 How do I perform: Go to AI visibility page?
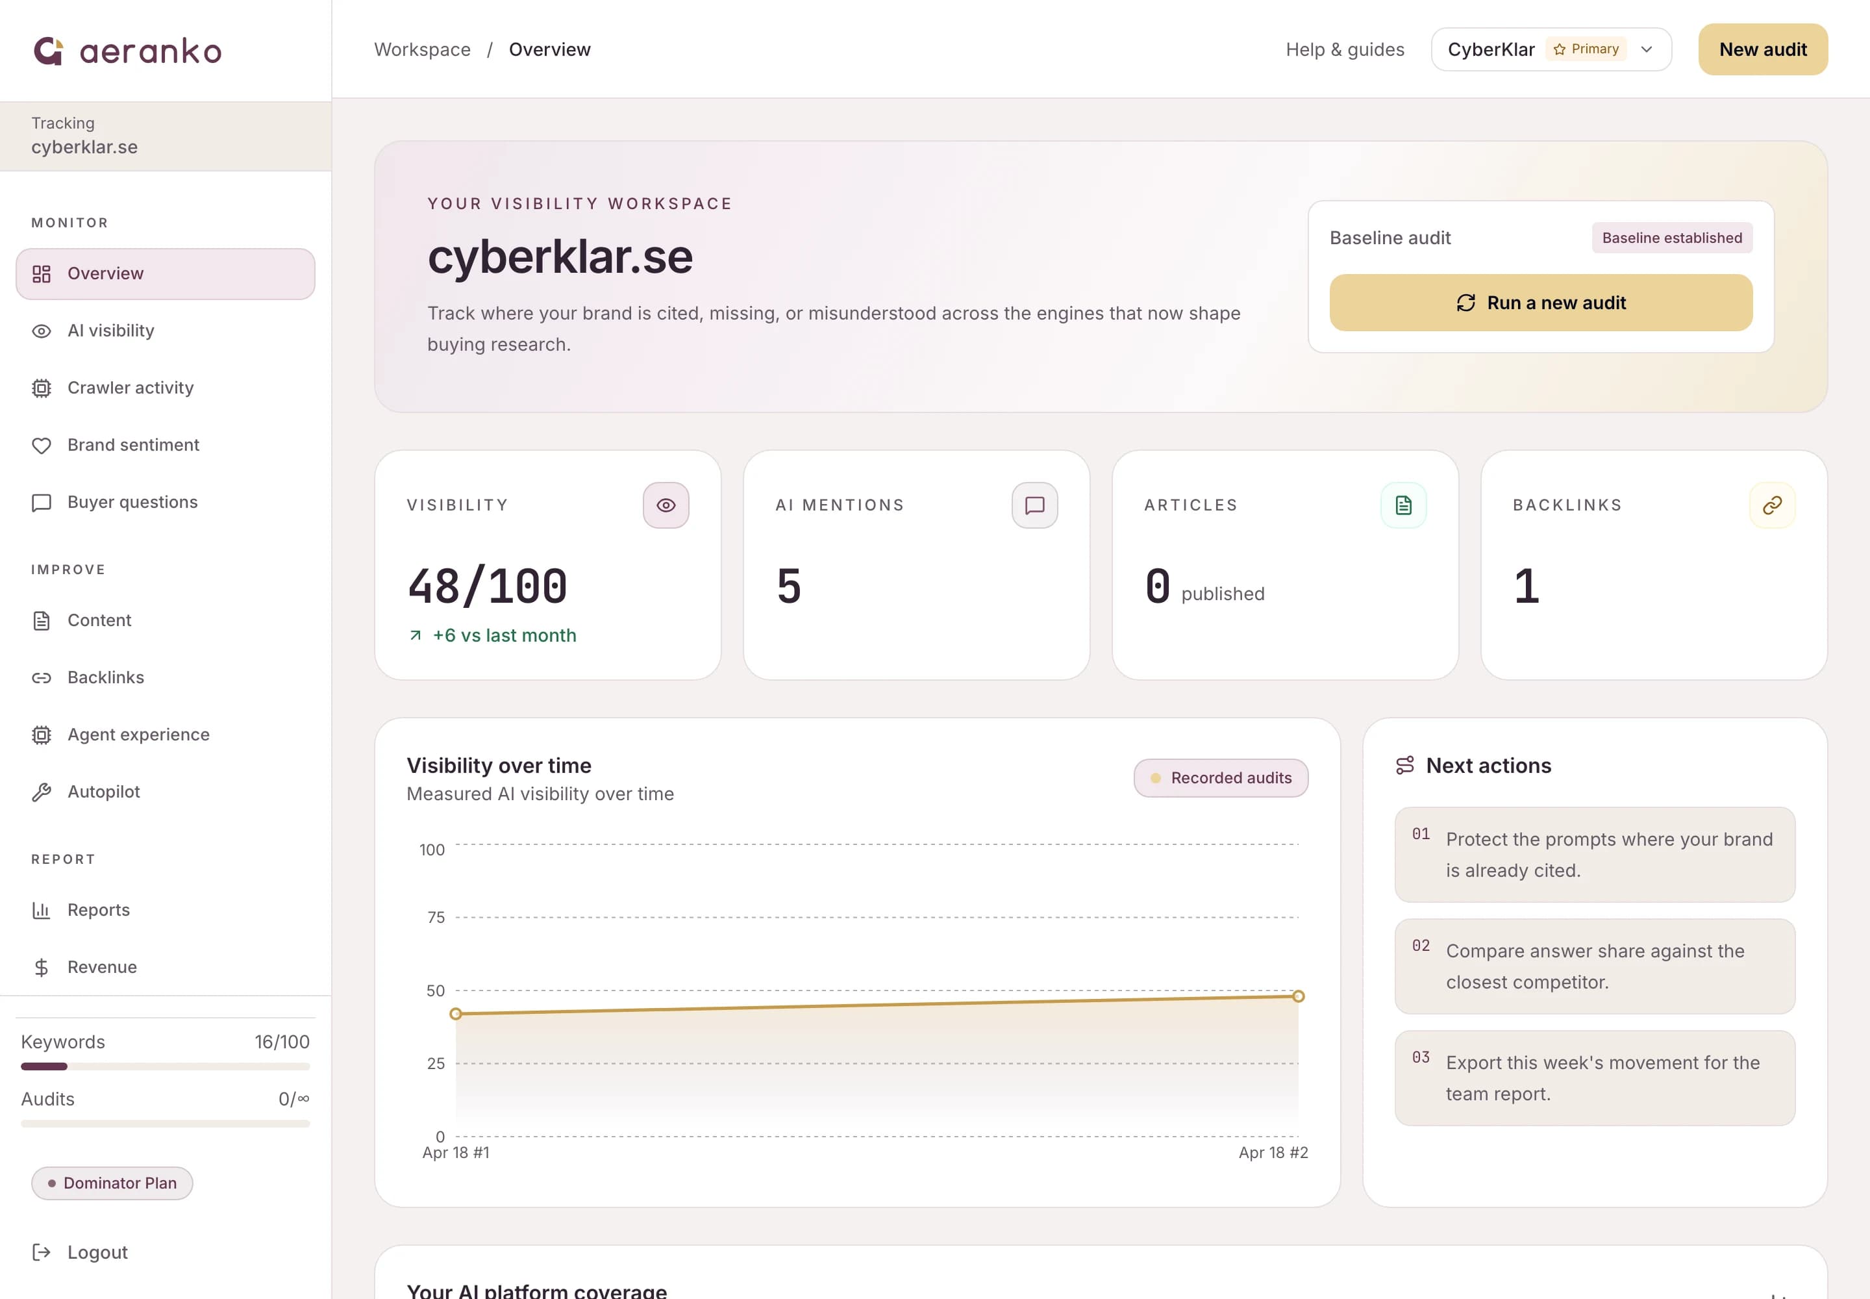165,331
